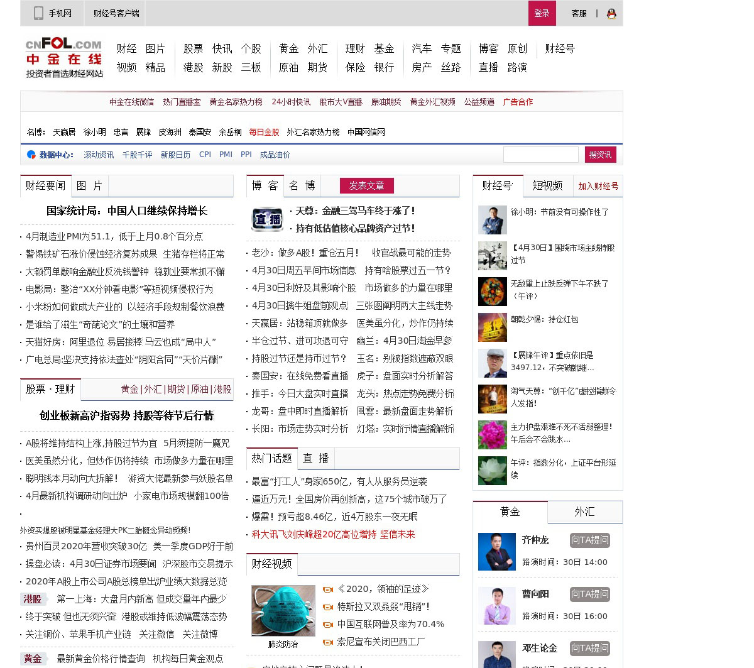Click video icon beside 中国互联网普及率为70.4%
The width and height of the screenshot is (754, 668).
(x=327, y=625)
